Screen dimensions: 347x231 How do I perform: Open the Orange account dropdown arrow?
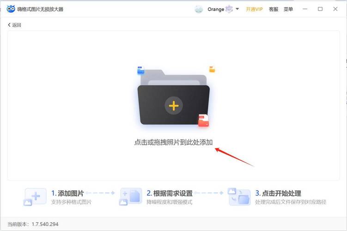coord(237,9)
